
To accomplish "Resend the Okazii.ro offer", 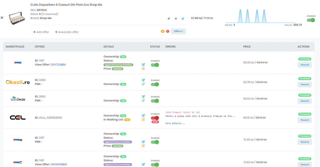I will pyautogui.click(x=304, y=84).
